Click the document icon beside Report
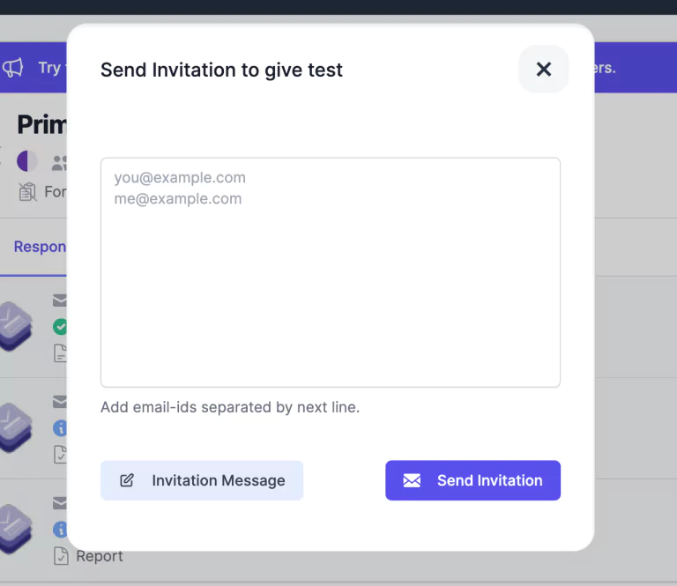The width and height of the screenshot is (677, 586). click(x=61, y=556)
